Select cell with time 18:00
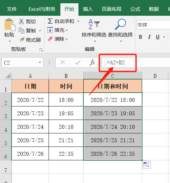Screen dimensions: 170x183 click(66, 100)
